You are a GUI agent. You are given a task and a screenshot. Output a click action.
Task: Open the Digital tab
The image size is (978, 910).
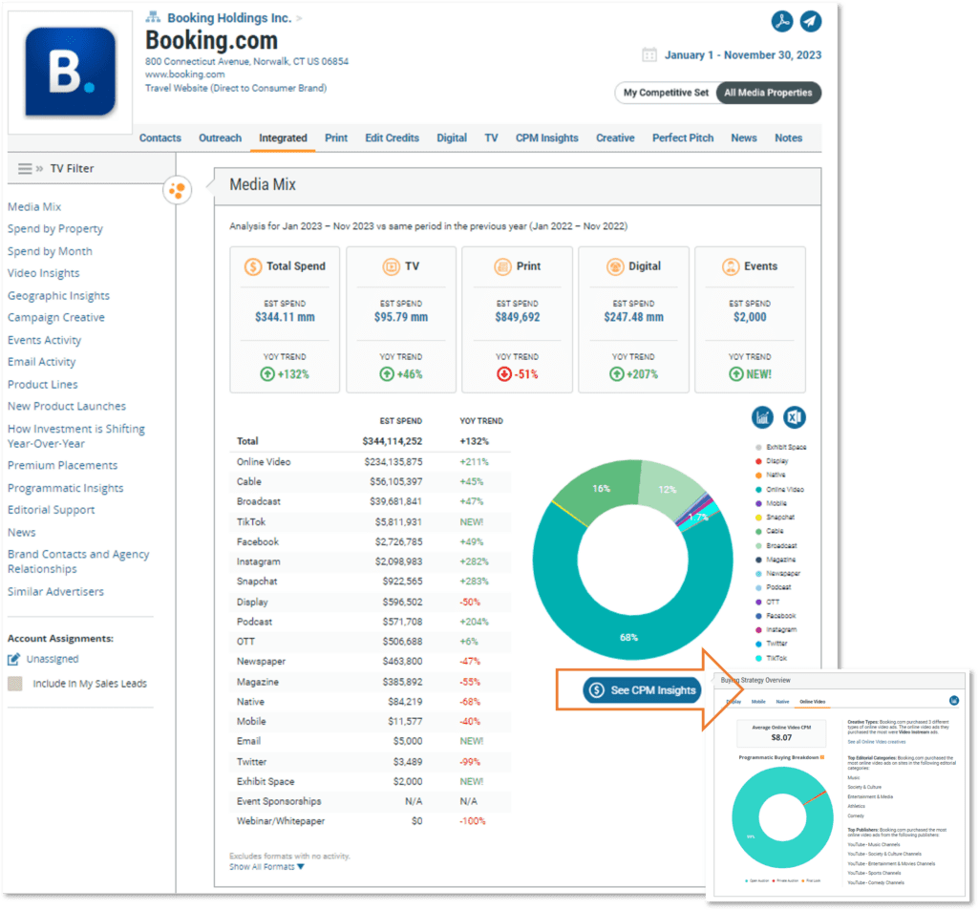click(452, 138)
